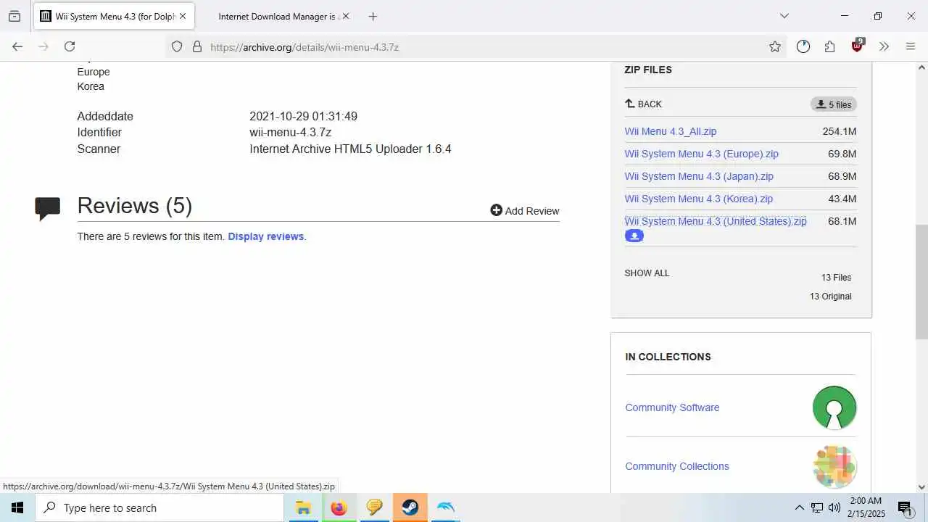Open File Explorer from taskbar
The width and height of the screenshot is (928, 522).
pos(303,507)
